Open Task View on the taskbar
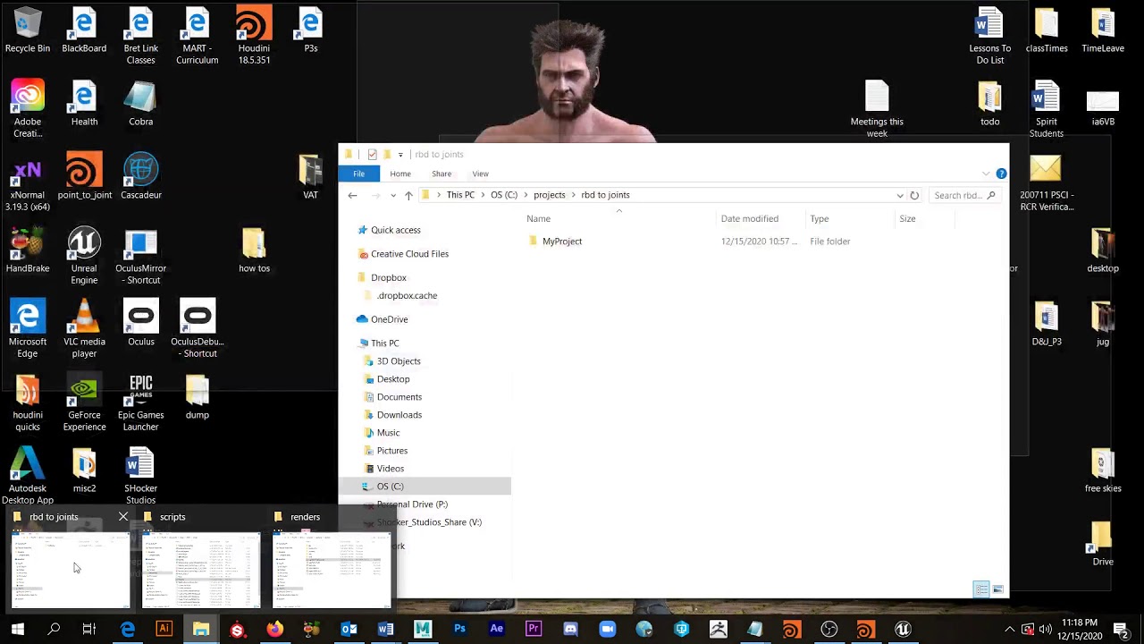 tap(89, 630)
